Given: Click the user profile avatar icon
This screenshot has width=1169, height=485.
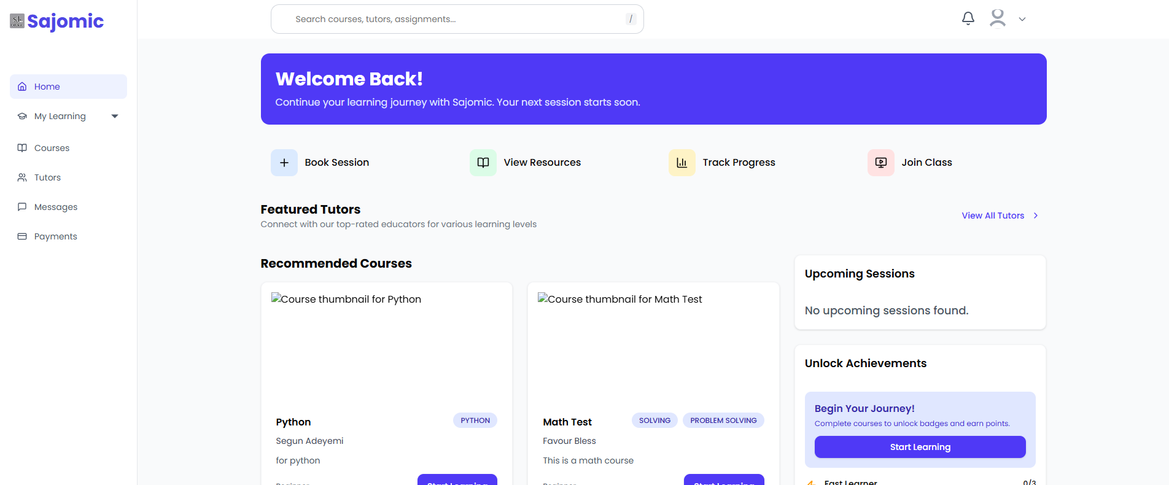Looking at the screenshot, I should (x=998, y=18).
